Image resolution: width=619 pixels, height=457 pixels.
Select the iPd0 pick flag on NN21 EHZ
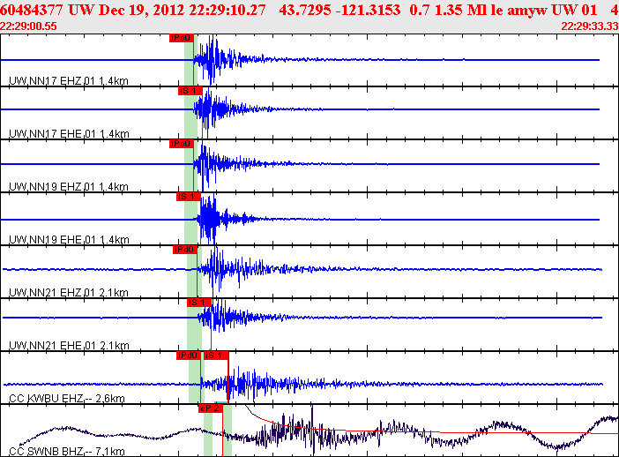(x=185, y=250)
